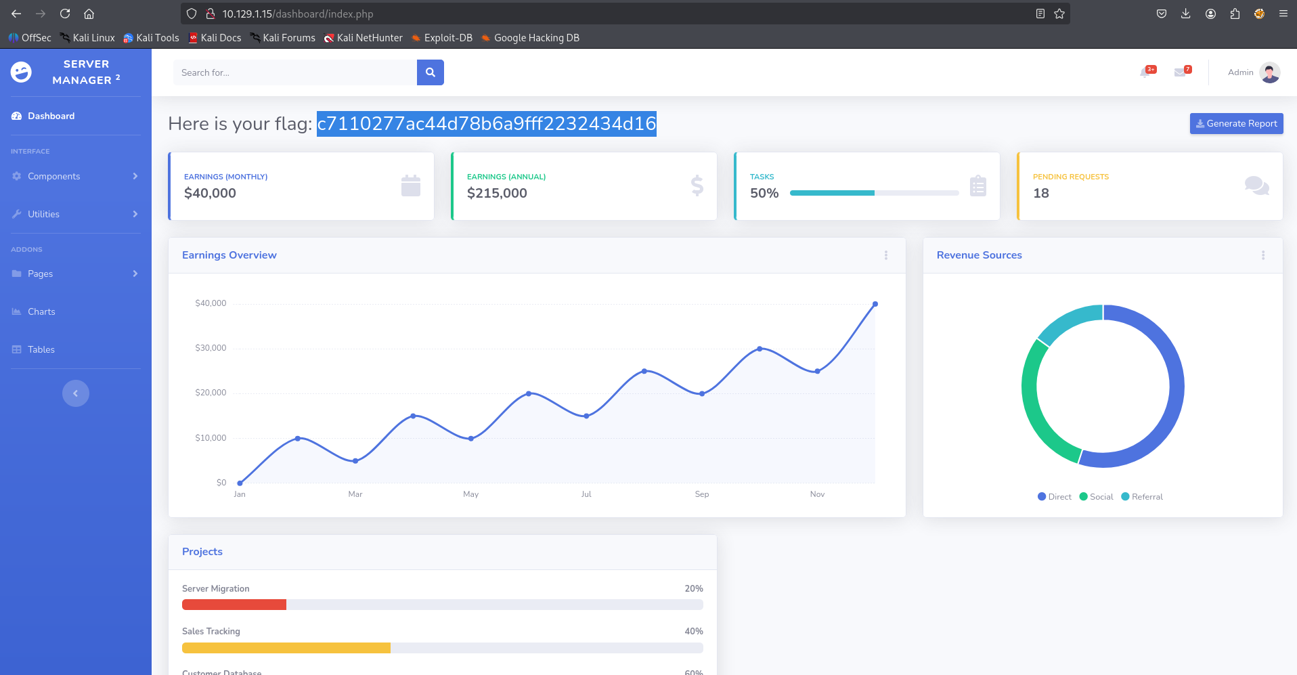The height and width of the screenshot is (675, 1297).
Task: Expand the Utilities sidebar menu
Action: point(75,214)
